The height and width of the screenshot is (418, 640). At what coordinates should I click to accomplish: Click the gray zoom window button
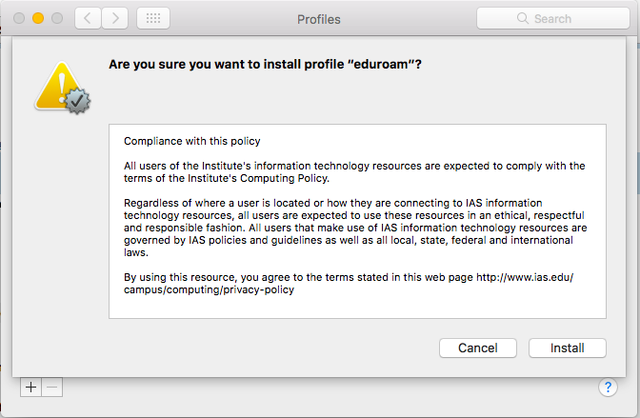[x=57, y=18]
